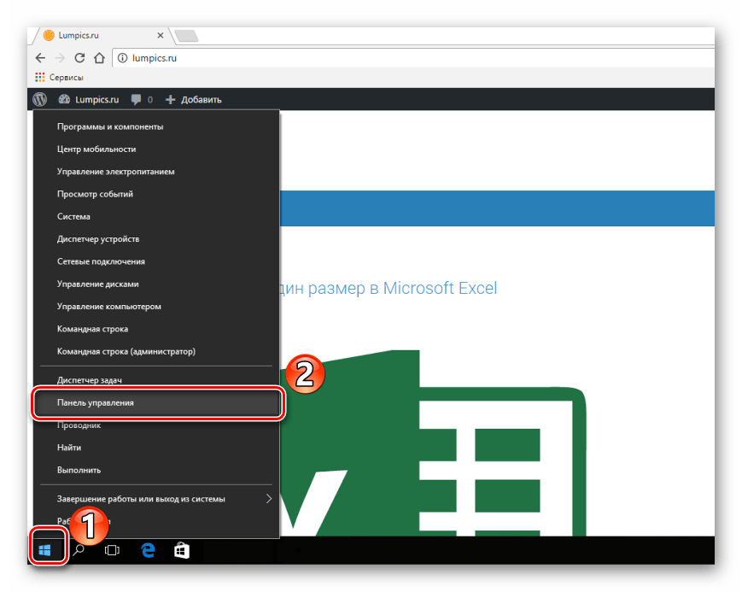Click the Windows Start button

pyautogui.click(x=45, y=550)
